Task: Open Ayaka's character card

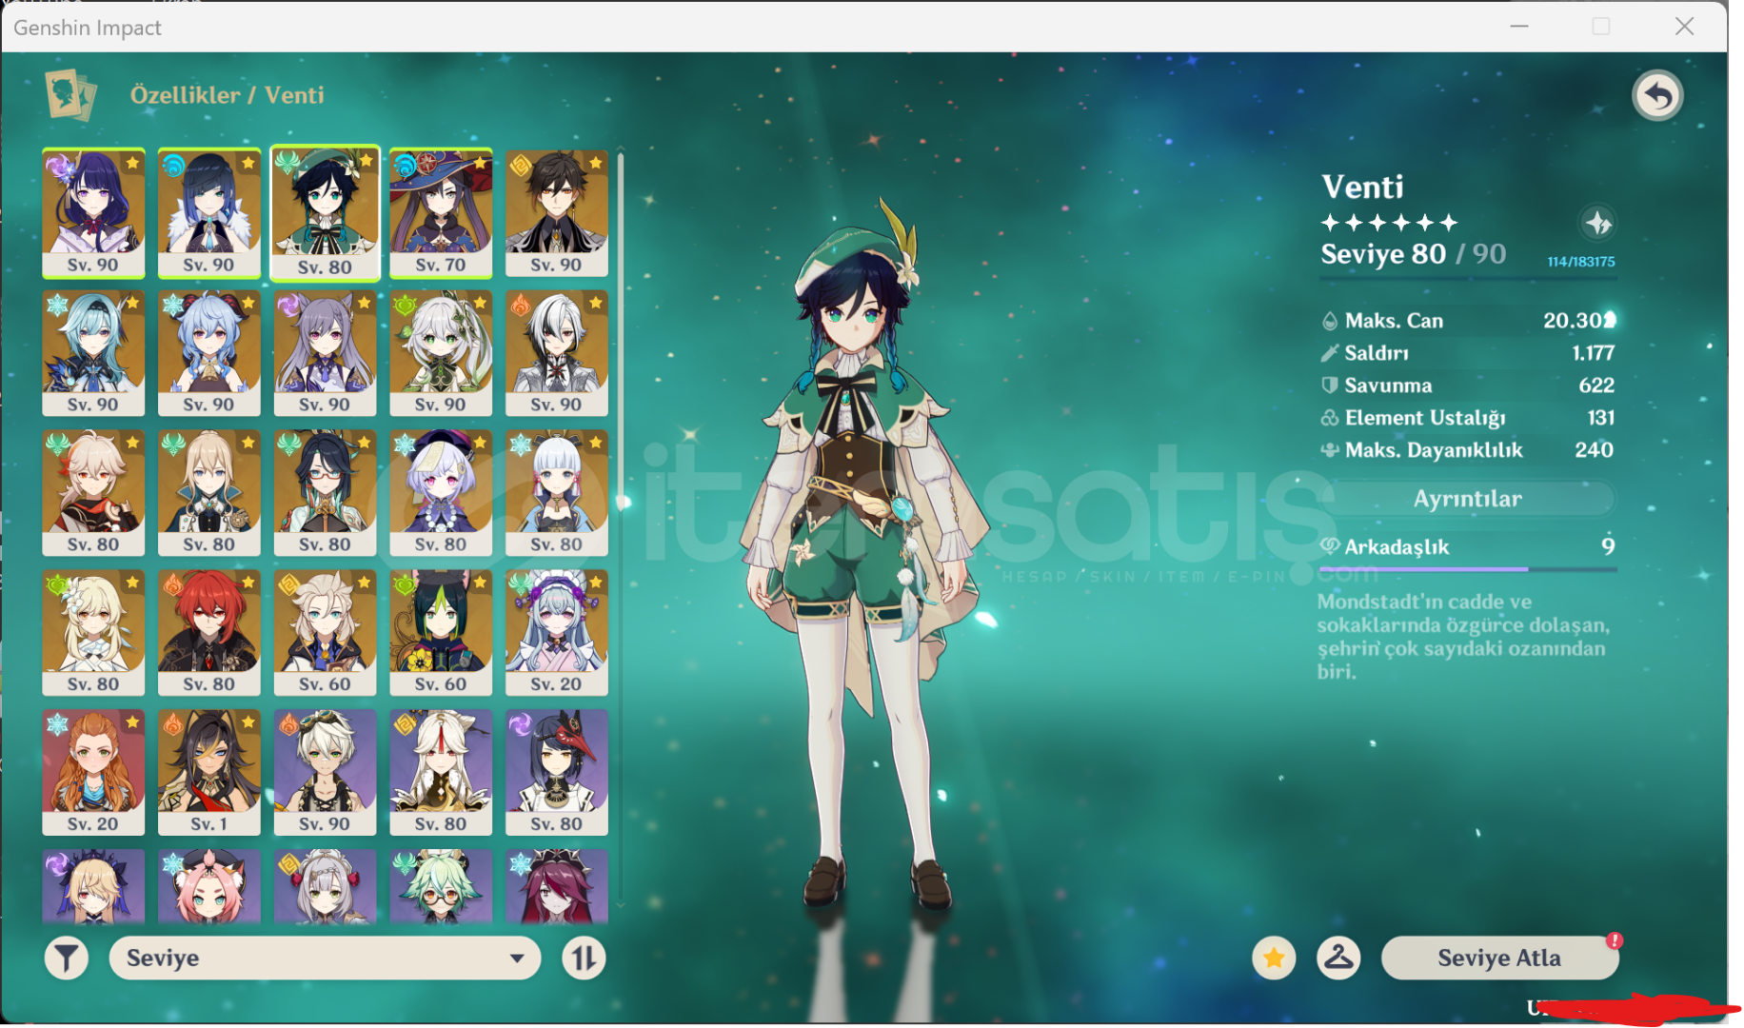Action: 556,493
